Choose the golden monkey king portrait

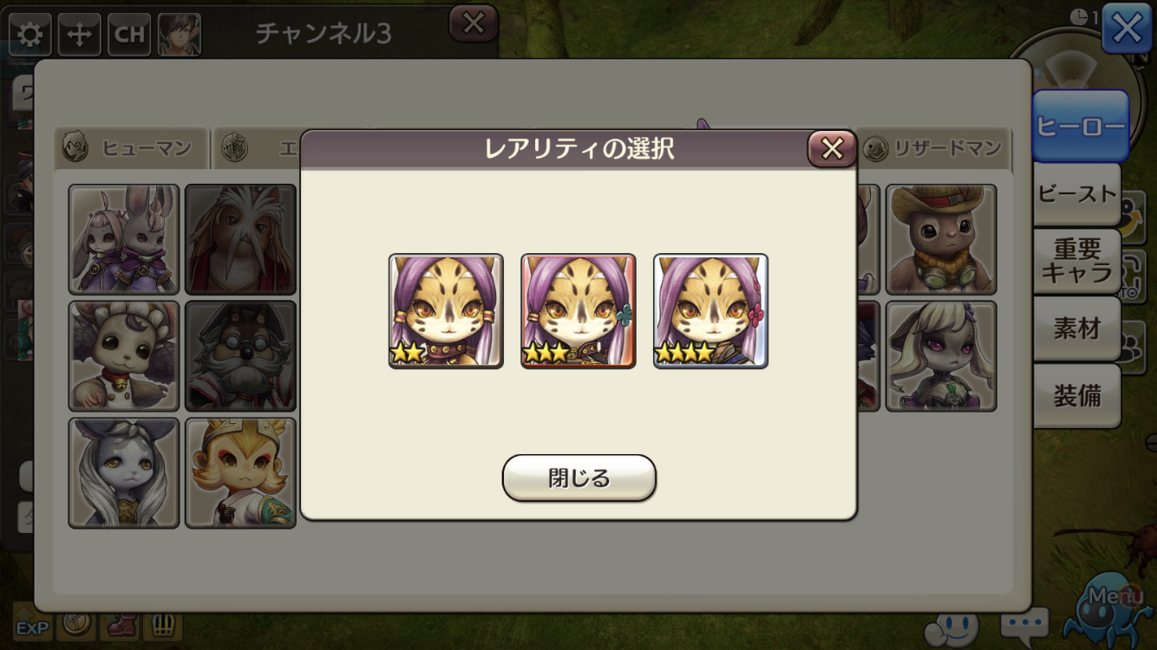coord(240,473)
